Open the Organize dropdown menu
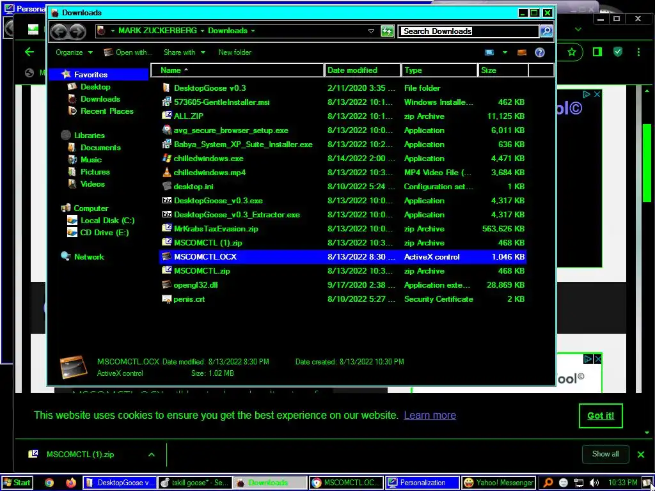655x491 pixels. tap(74, 52)
